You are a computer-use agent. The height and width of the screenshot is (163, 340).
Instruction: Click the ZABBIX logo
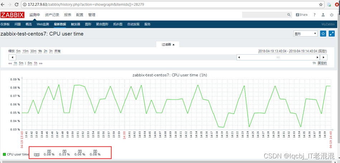tap(12, 15)
